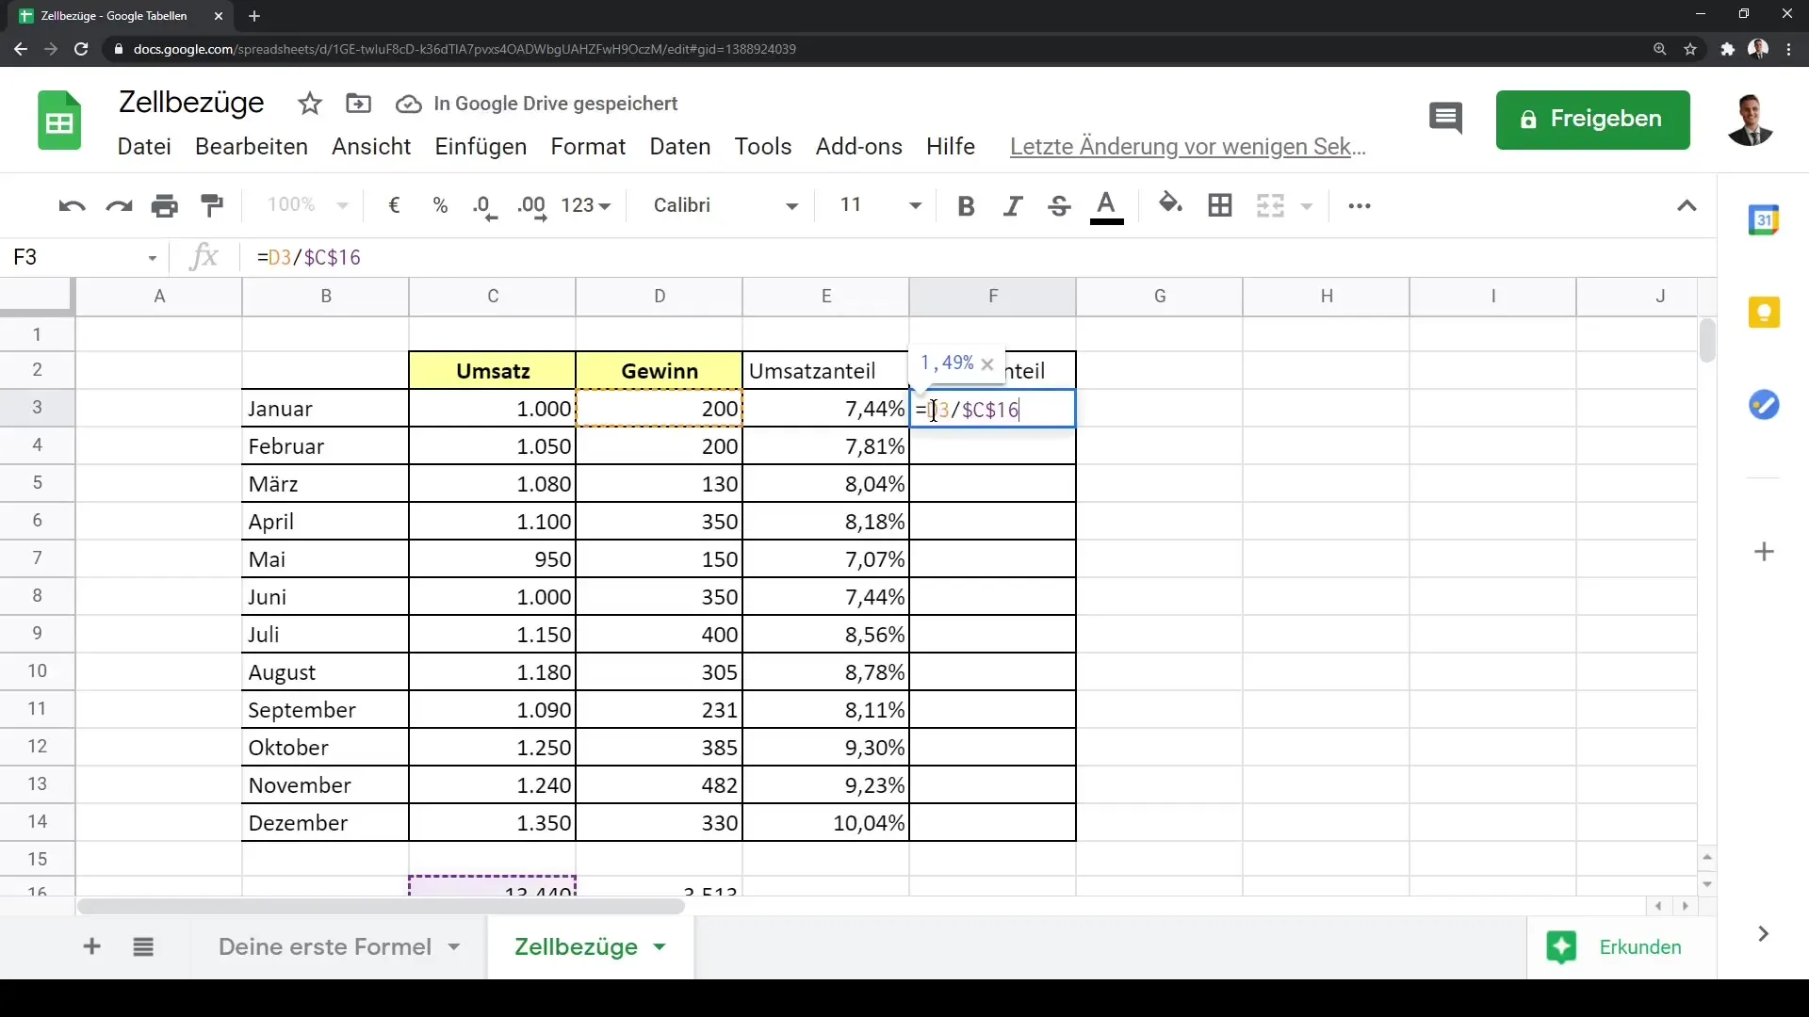Open comment history icon
1809x1017 pixels.
tap(1445, 119)
